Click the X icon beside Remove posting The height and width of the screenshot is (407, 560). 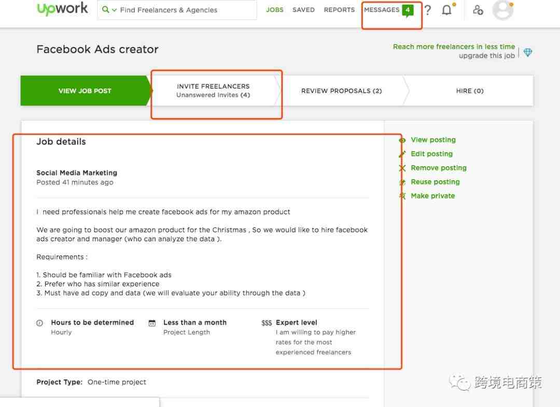(402, 168)
